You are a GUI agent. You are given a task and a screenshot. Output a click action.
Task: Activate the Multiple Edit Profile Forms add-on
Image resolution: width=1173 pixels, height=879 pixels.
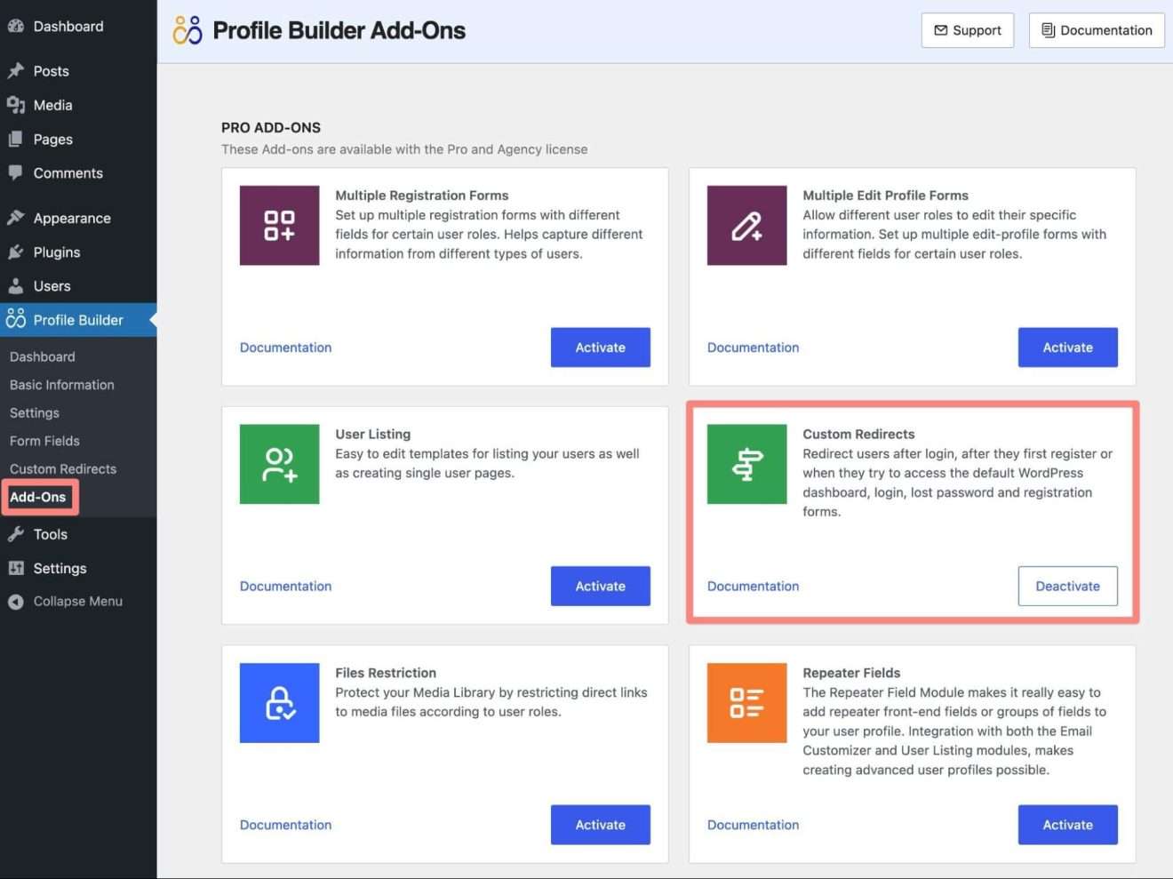click(x=1068, y=348)
